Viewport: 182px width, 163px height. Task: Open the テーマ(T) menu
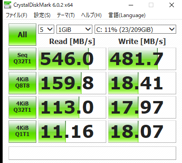coord(65,15)
